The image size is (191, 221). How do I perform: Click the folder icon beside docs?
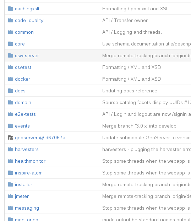pyautogui.click(x=11, y=91)
